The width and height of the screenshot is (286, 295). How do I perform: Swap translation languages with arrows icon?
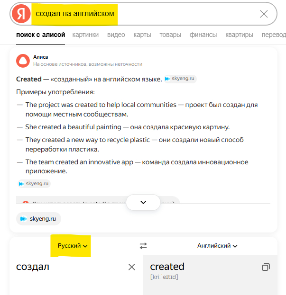pos(143,246)
